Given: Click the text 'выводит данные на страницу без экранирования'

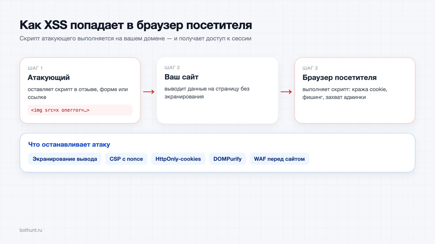Looking at the screenshot, I should click(207, 93).
